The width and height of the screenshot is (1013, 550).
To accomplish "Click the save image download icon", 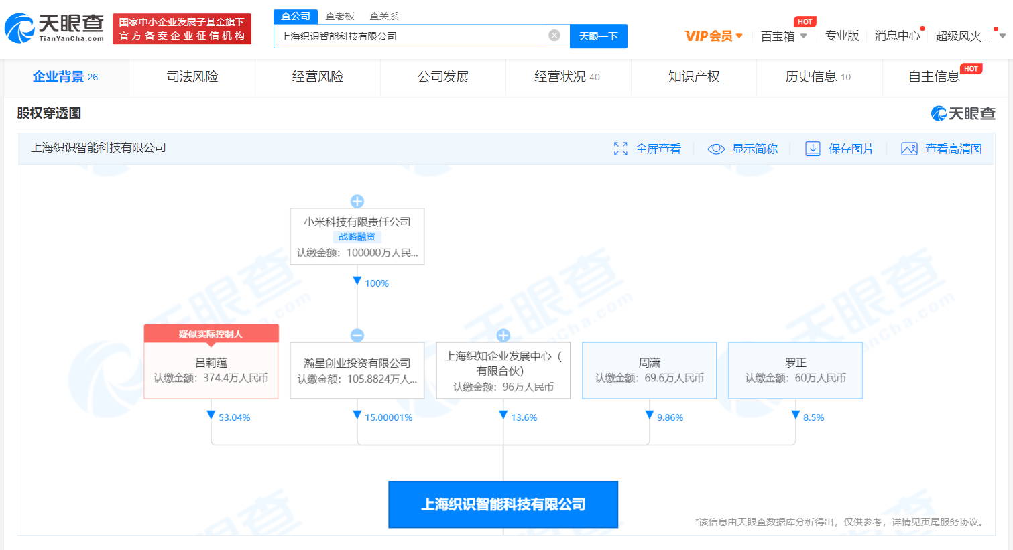I will click(813, 149).
